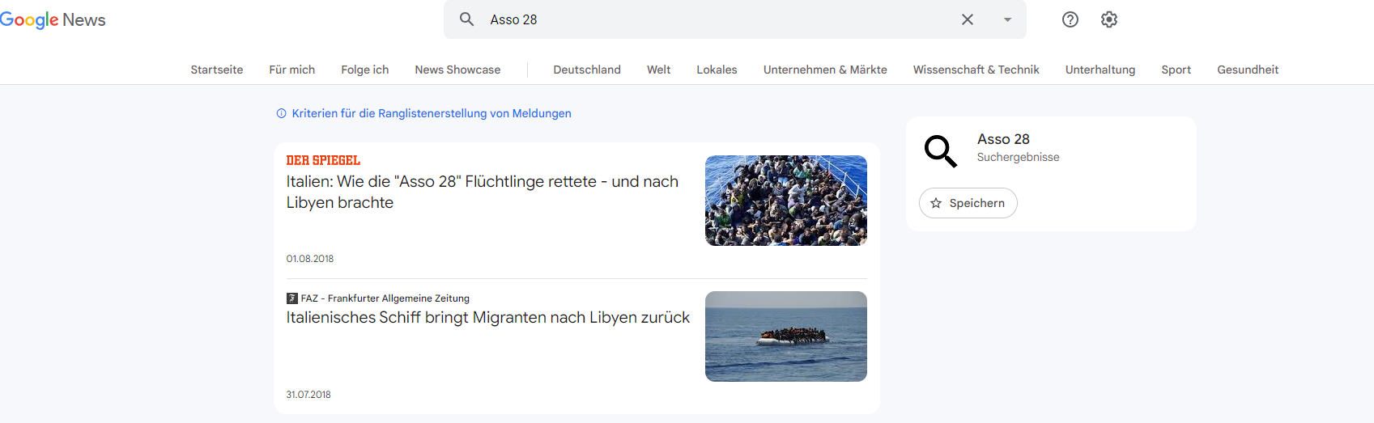The height and width of the screenshot is (423, 1374).
Task: Go to the Unterhaltung section
Action: click(x=1100, y=70)
